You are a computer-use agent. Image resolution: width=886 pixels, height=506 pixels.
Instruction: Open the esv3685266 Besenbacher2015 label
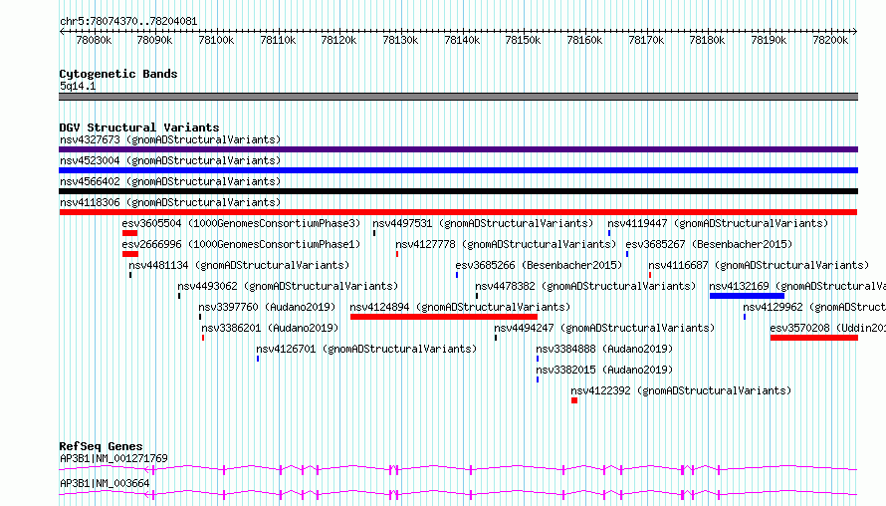539,265
